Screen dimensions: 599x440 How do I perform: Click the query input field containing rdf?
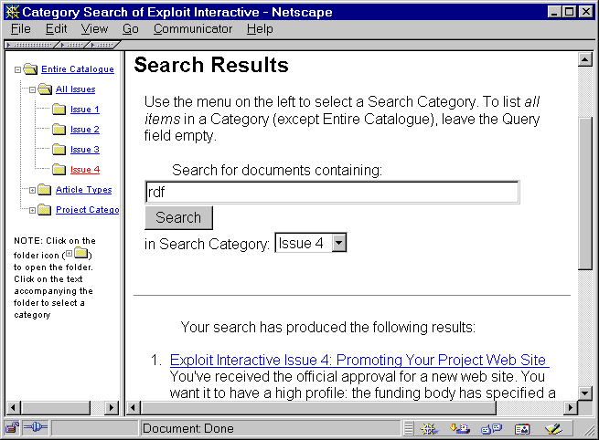click(332, 193)
